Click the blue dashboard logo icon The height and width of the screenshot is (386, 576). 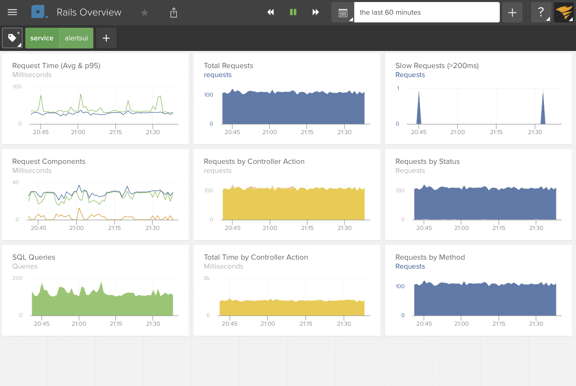click(39, 12)
